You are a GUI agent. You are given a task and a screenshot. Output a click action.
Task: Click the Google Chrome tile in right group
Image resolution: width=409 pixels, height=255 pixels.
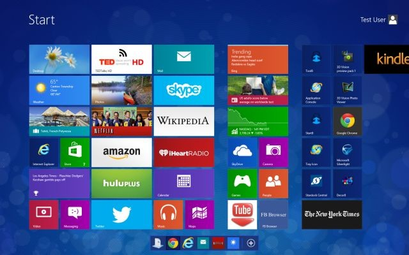tap(348, 121)
